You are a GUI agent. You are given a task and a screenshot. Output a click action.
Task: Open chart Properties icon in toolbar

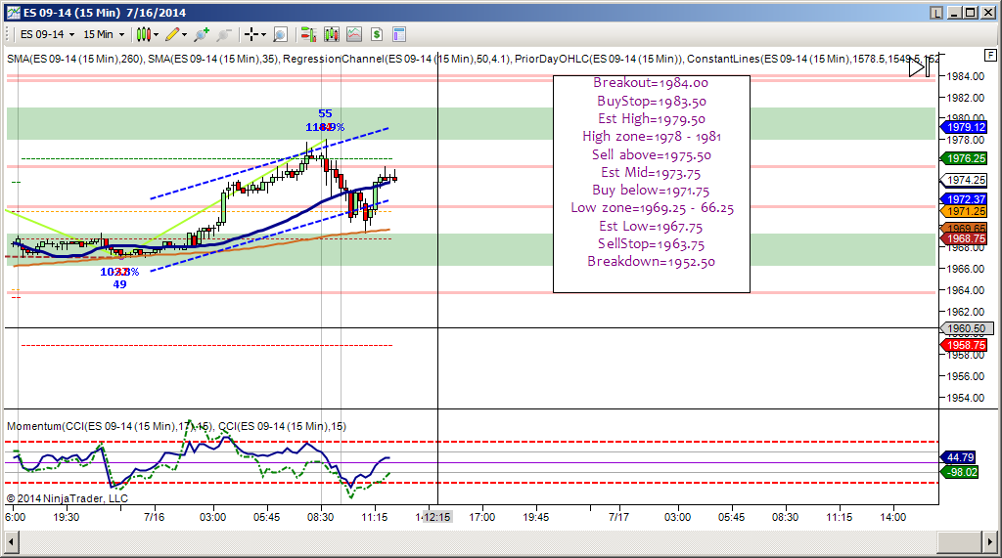pyautogui.click(x=399, y=34)
